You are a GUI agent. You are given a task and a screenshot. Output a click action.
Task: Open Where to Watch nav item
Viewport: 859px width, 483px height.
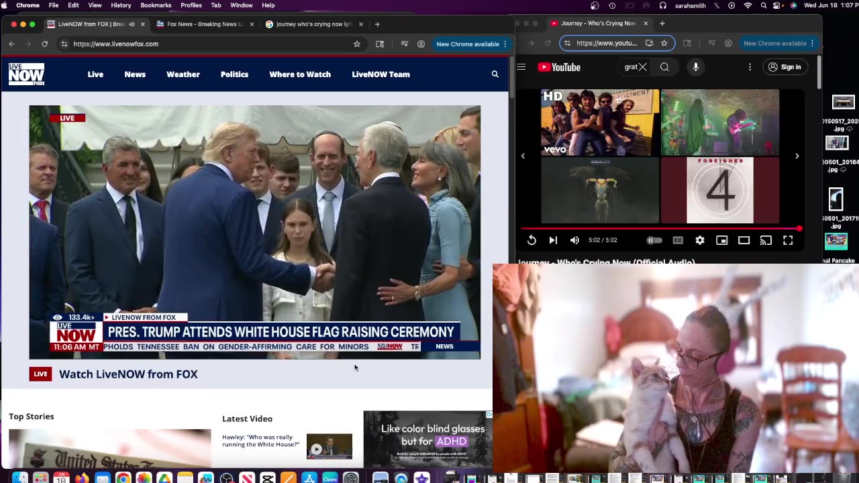tap(300, 74)
